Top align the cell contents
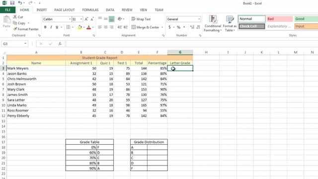 pos(100,19)
